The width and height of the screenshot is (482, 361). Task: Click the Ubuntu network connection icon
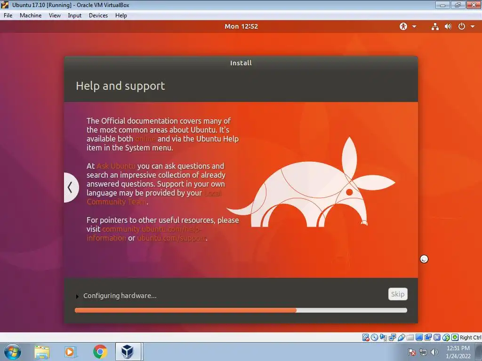pyautogui.click(x=435, y=26)
